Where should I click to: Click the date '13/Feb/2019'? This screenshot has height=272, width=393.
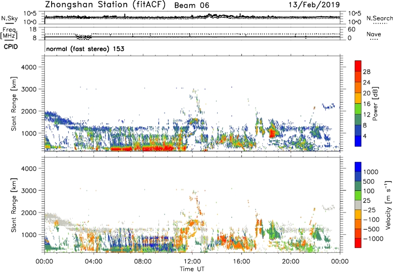[314, 4]
